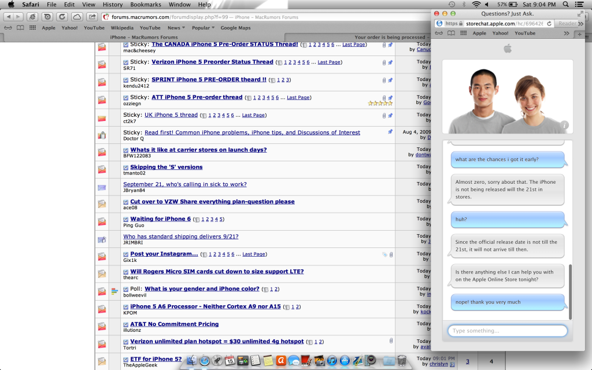Image resolution: width=592 pixels, height=370 pixels.
Task: Open Calendar from the Dock
Action: point(230,360)
